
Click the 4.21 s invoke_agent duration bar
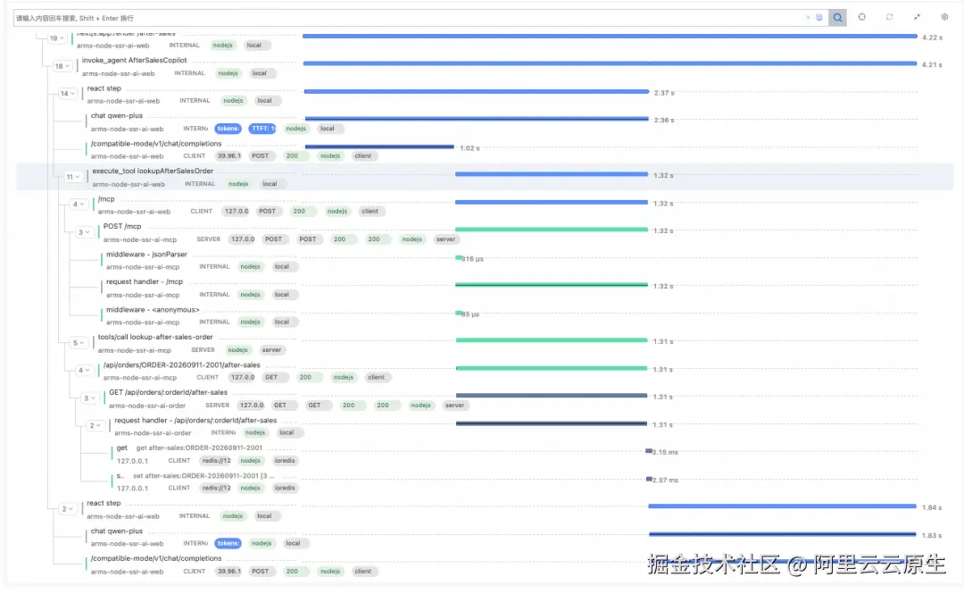pos(610,63)
